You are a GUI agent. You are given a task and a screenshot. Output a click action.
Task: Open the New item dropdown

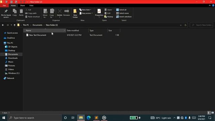(x=85, y=10)
